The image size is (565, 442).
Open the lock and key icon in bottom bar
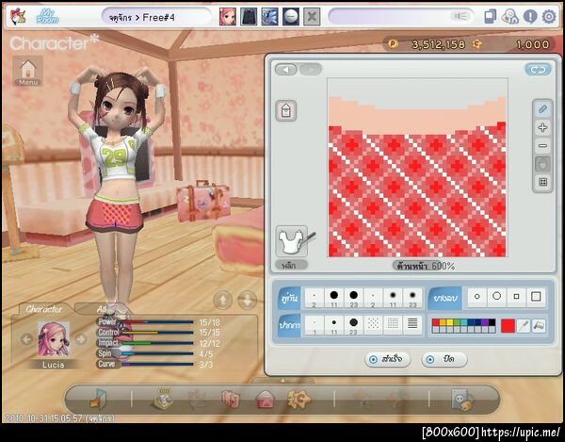click(462, 400)
